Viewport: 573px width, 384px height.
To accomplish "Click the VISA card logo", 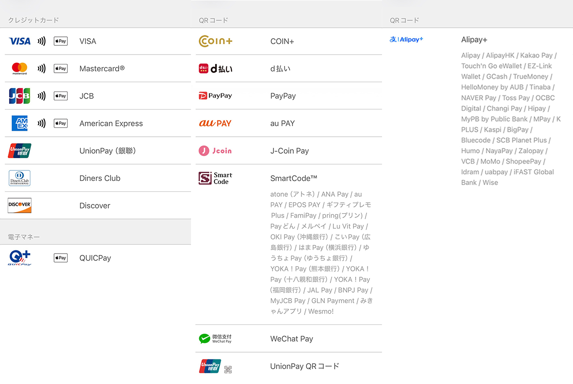I will click(x=20, y=41).
